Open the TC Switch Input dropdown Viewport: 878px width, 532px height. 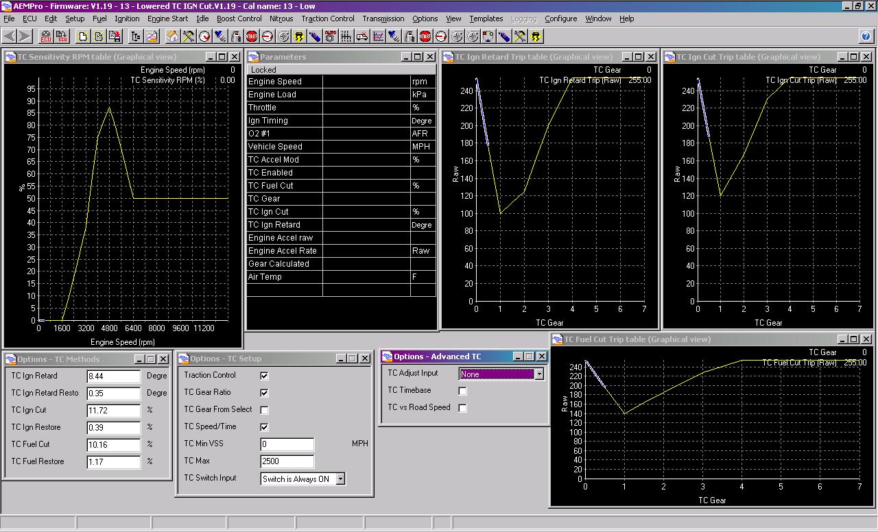click(340, 479)
